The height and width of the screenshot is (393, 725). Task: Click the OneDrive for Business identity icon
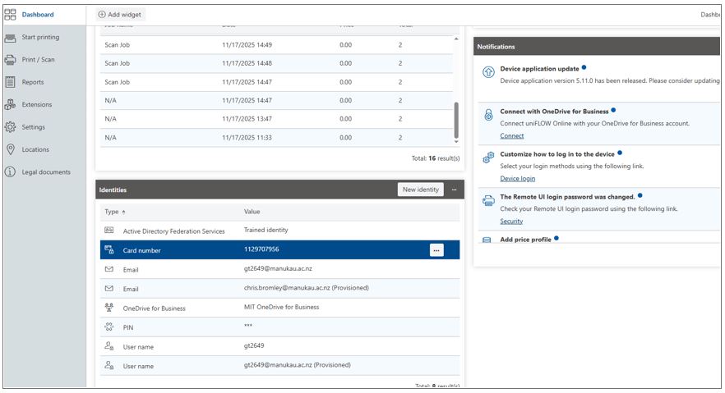pyautogui.click(x=109, y=308)
